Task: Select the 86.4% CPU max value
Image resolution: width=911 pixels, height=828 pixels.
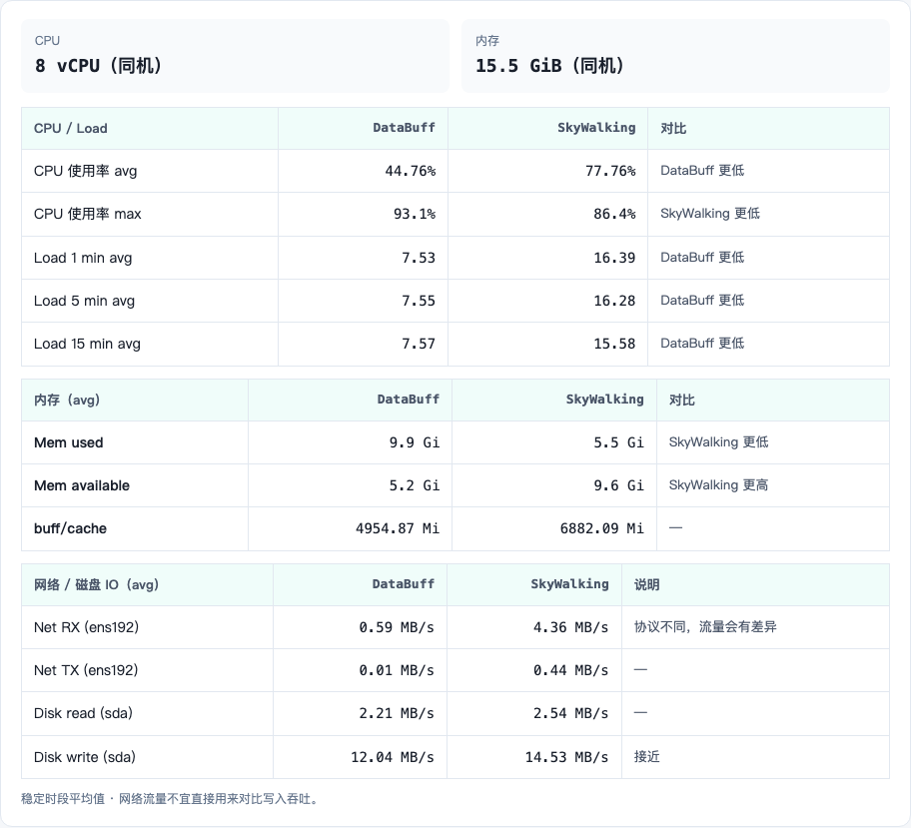Action: click(x=614, y=214)
